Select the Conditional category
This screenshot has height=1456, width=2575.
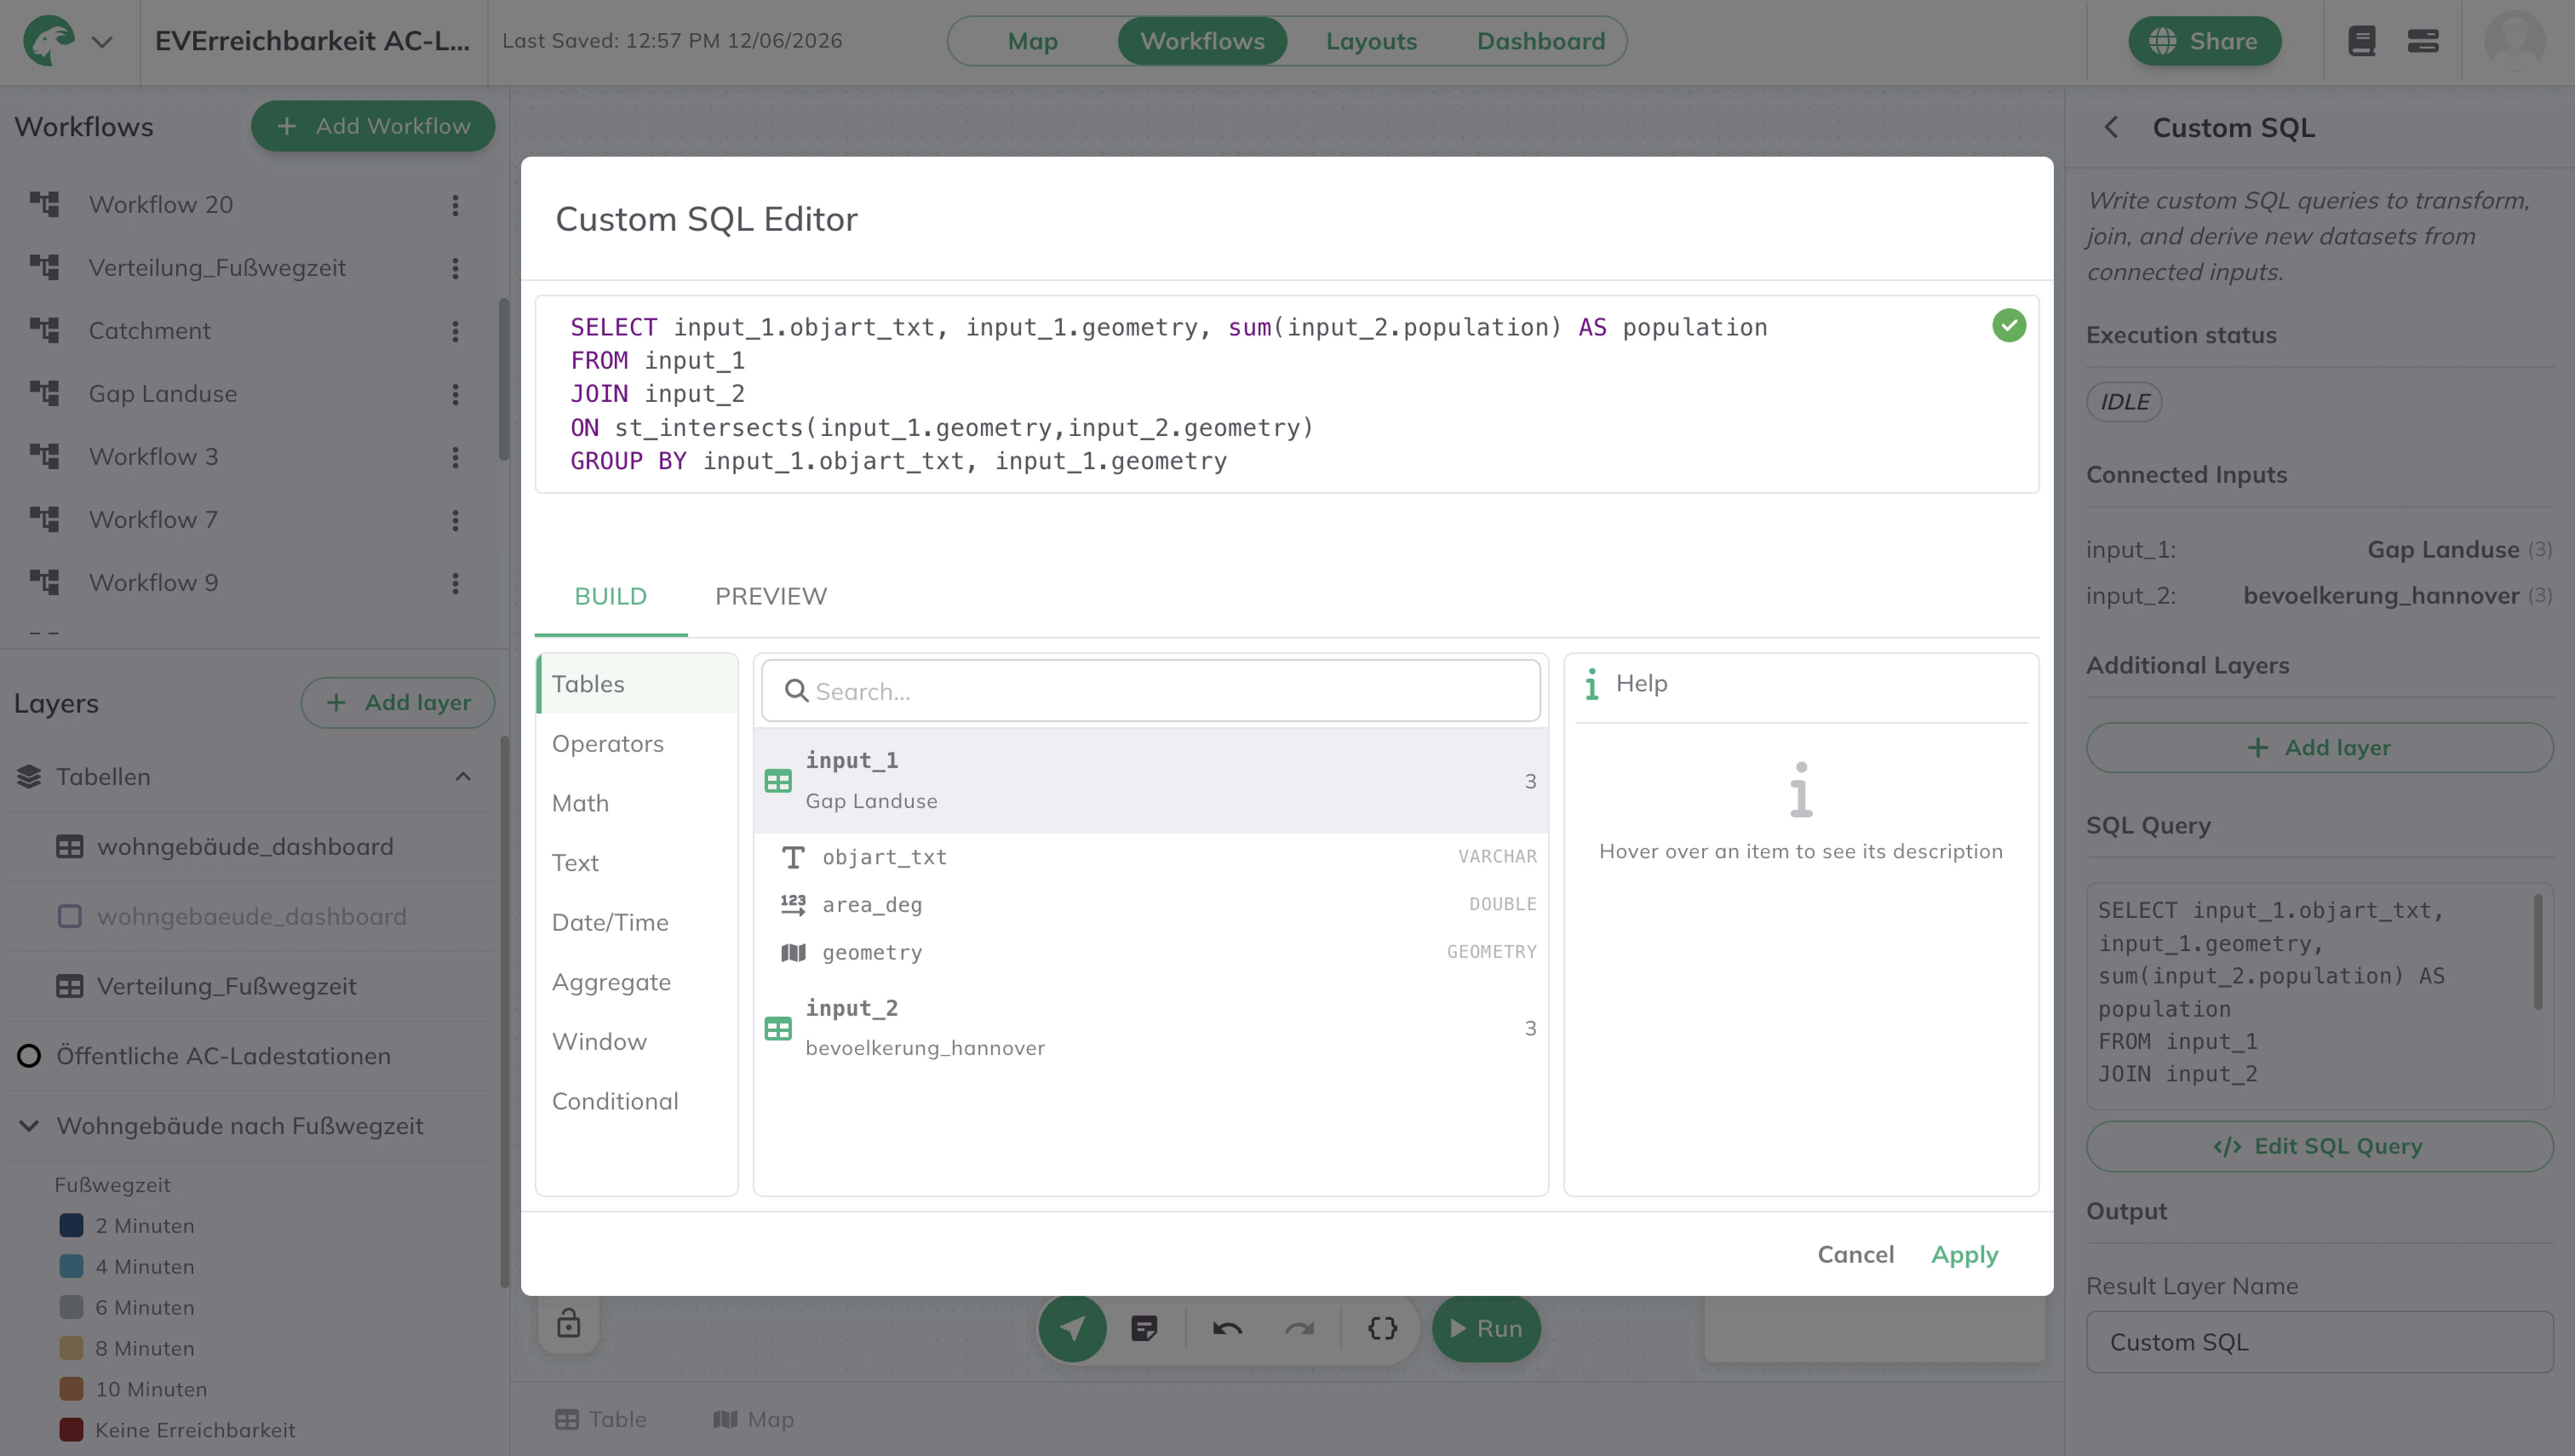[637, 1101]
